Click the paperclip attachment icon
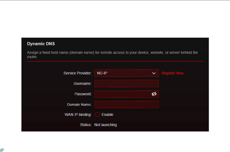Screen dimensions: 230x152 pos(2,150)
